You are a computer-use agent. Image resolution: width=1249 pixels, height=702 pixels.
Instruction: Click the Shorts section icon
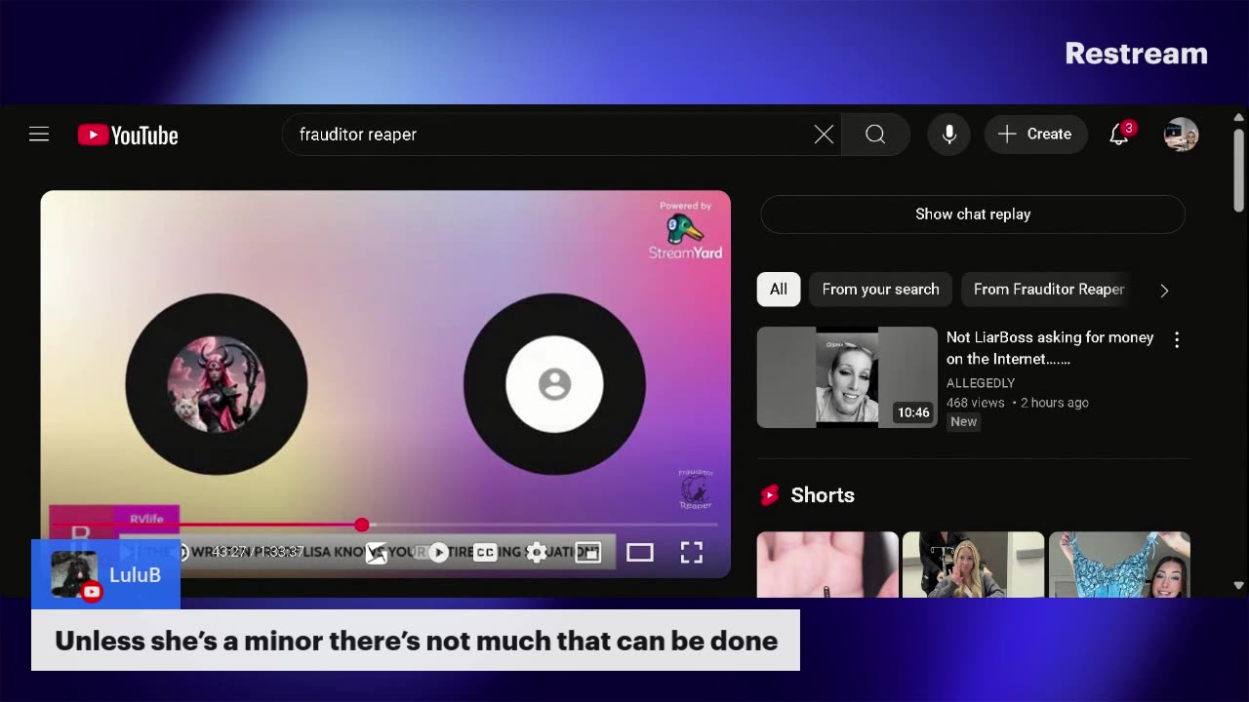[x=770, y=495]
